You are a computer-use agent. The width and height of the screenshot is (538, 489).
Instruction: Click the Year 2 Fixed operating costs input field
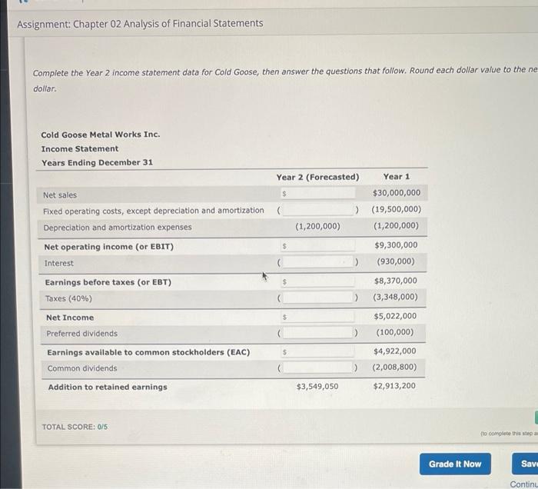(318, 209)
